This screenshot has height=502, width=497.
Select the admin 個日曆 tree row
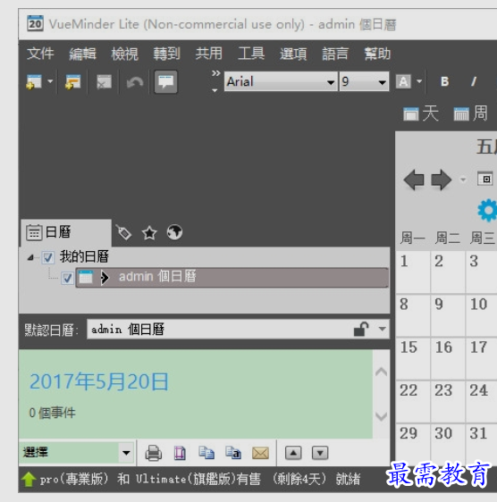(x=232, y=278)
